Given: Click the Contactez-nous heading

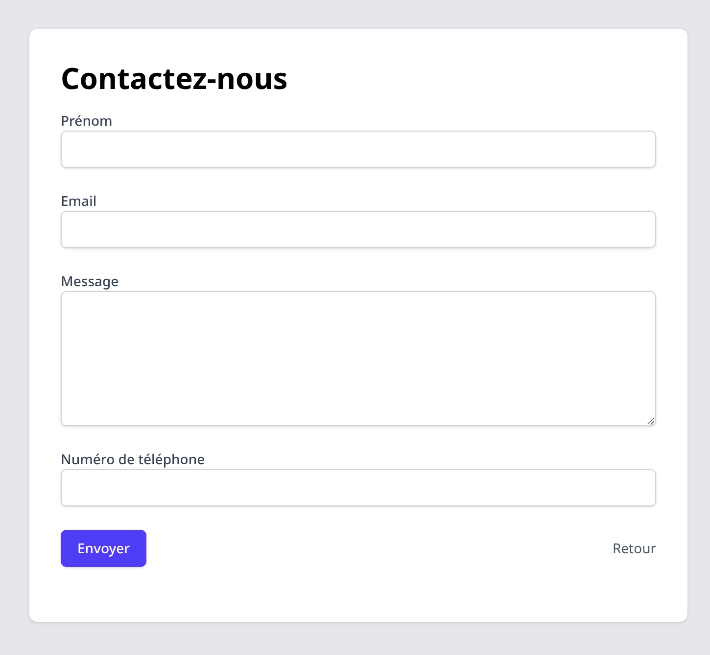Looking at the screenshot, I should [174, 78].
